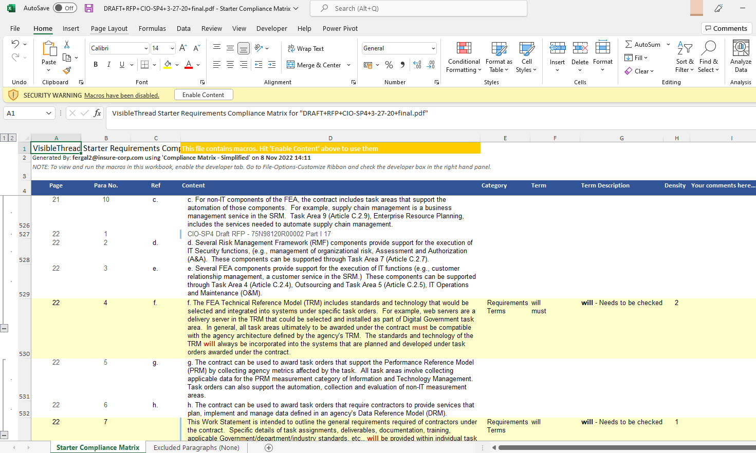Click the Redo arrow icon

click(x=15, y=57)
